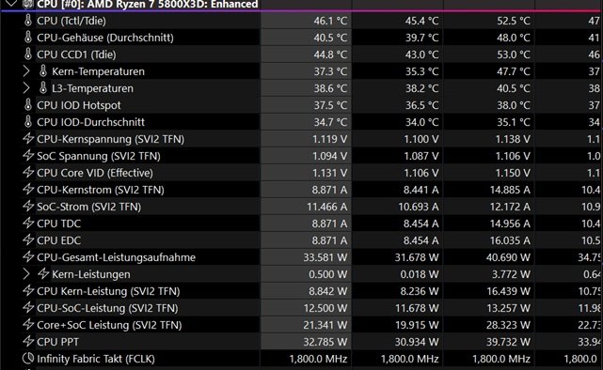Click lightning icon beside Kern-Leistungen
This screenshot has width=603, height=370.
pyautogui.click(x=43, y=273)
